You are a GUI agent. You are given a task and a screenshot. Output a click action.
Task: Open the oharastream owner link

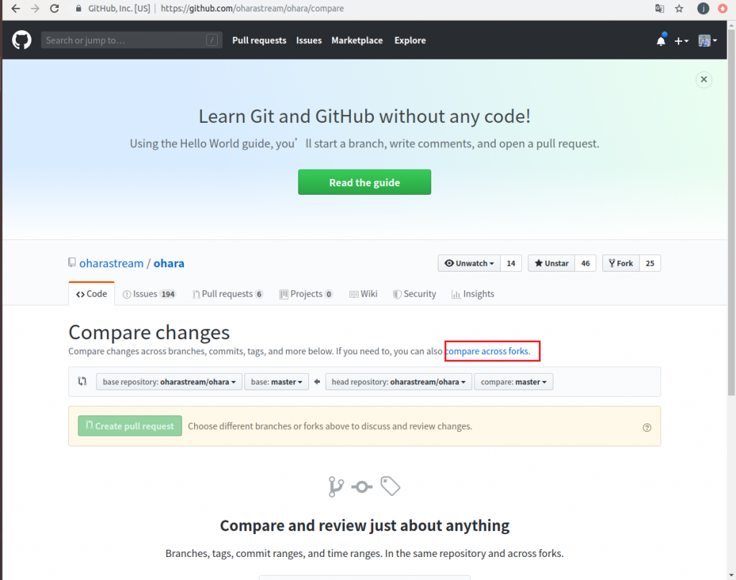pos(111,263)
